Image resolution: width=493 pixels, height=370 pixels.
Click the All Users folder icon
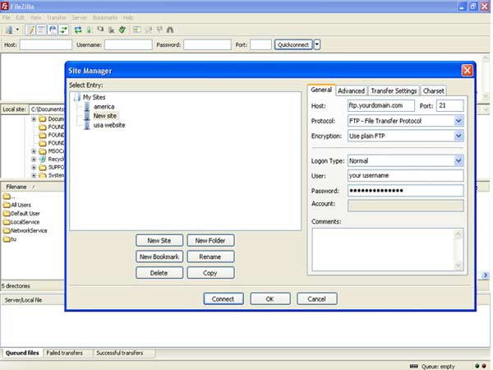tap(7, 205)
